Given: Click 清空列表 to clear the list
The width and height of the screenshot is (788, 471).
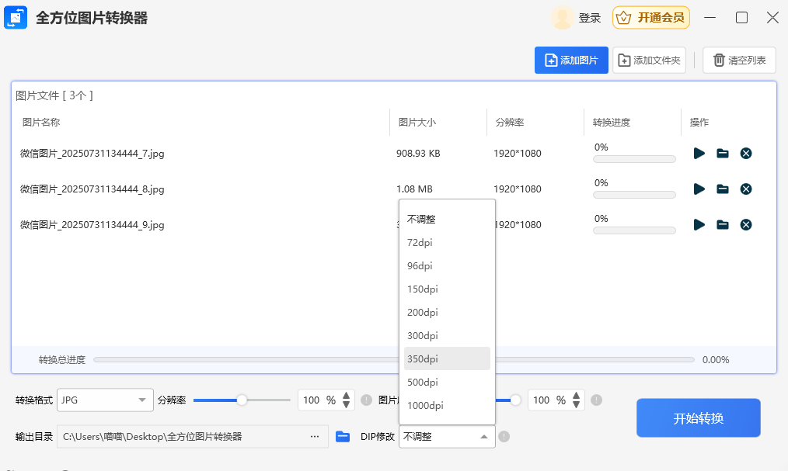Looking at the screenshot, I should point(739,61).
